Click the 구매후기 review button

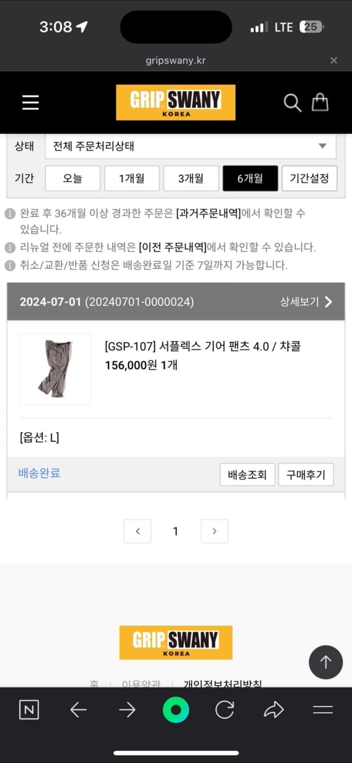(306, 474)
